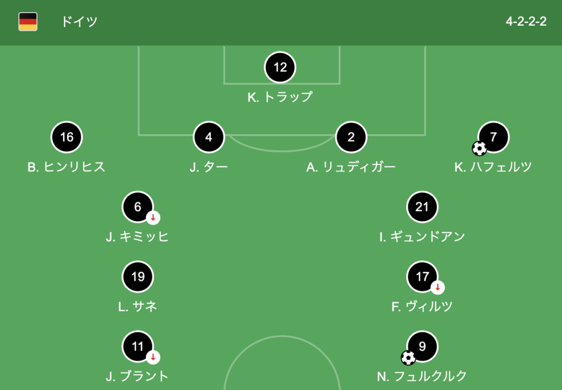Select player 21 circle
The image size is (562, 390).
click(422, 207)
